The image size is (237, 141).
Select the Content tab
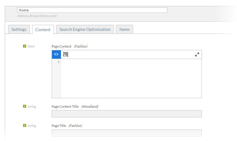pos(43,30)
